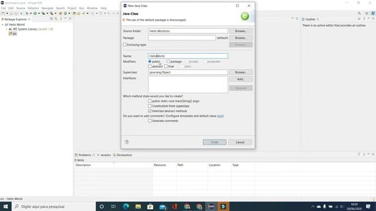Open File Explorer from the taskbar
376x211 pixels.
138,206
